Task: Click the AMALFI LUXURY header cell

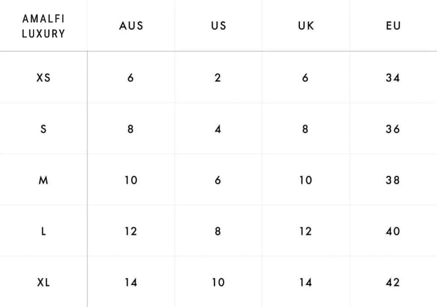Action: point(43,26)
